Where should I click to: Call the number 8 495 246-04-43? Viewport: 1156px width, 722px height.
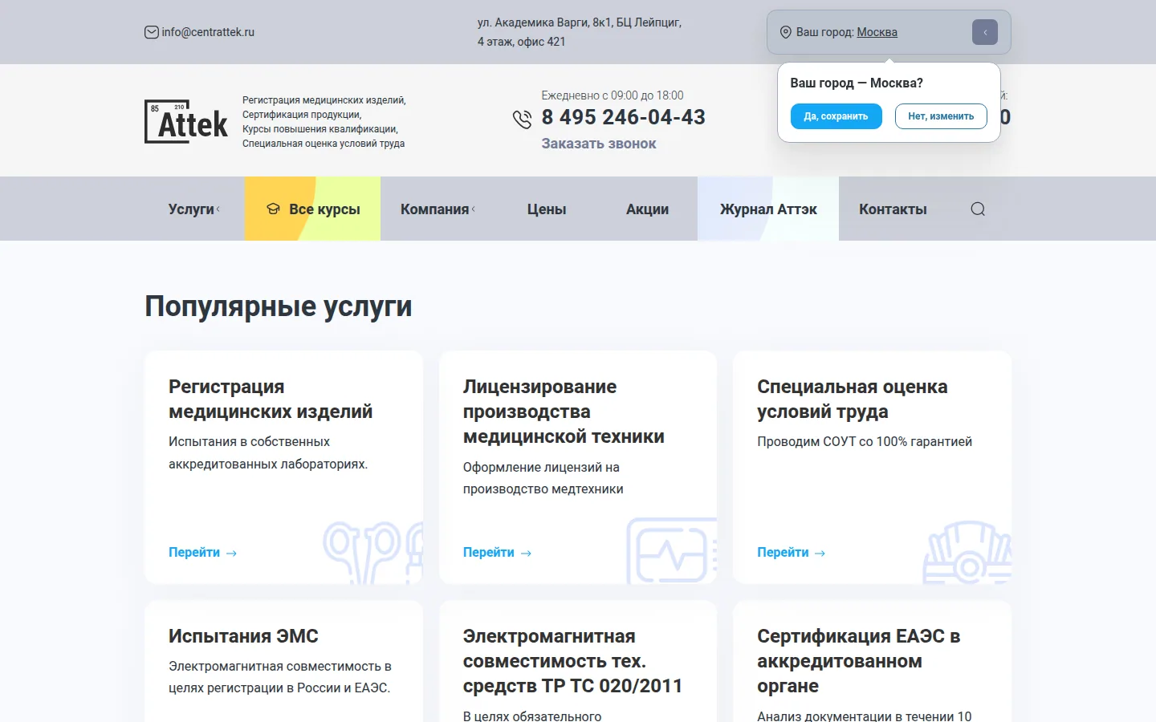coord(624,117)
